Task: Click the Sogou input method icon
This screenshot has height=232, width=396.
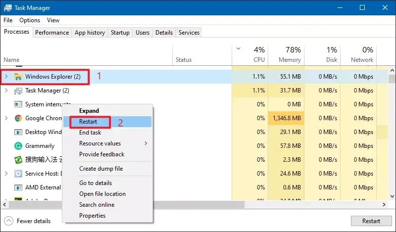Action: [18, 160]
